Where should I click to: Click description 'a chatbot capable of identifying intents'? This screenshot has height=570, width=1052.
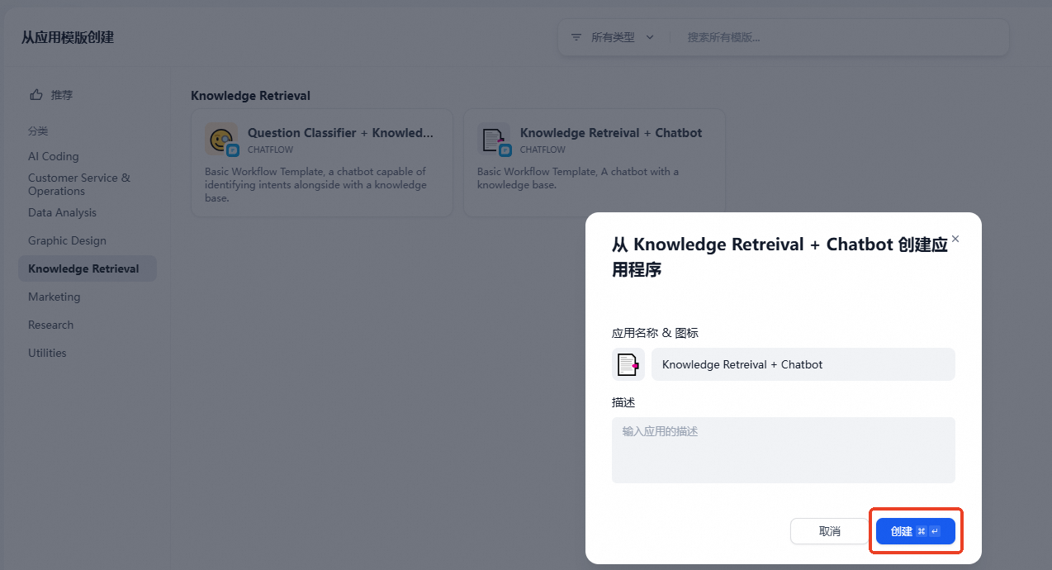point(316,185)
